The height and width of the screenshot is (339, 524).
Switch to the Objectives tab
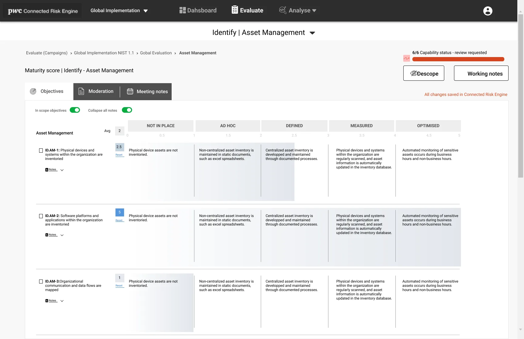point(49,91)
